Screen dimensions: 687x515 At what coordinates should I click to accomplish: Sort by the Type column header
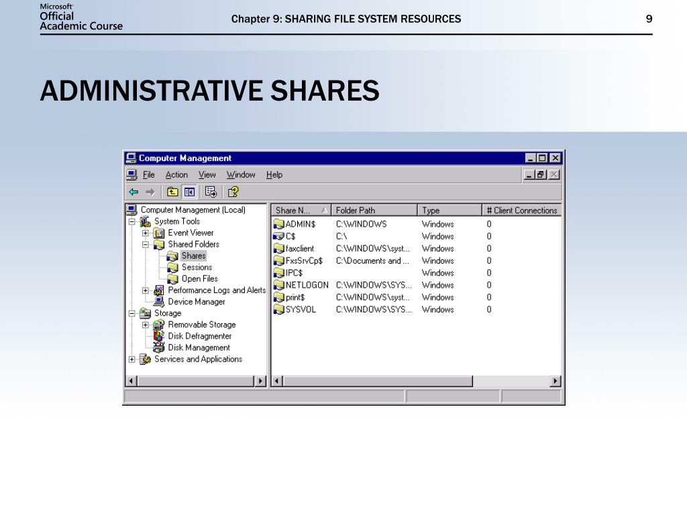(450, 210)
